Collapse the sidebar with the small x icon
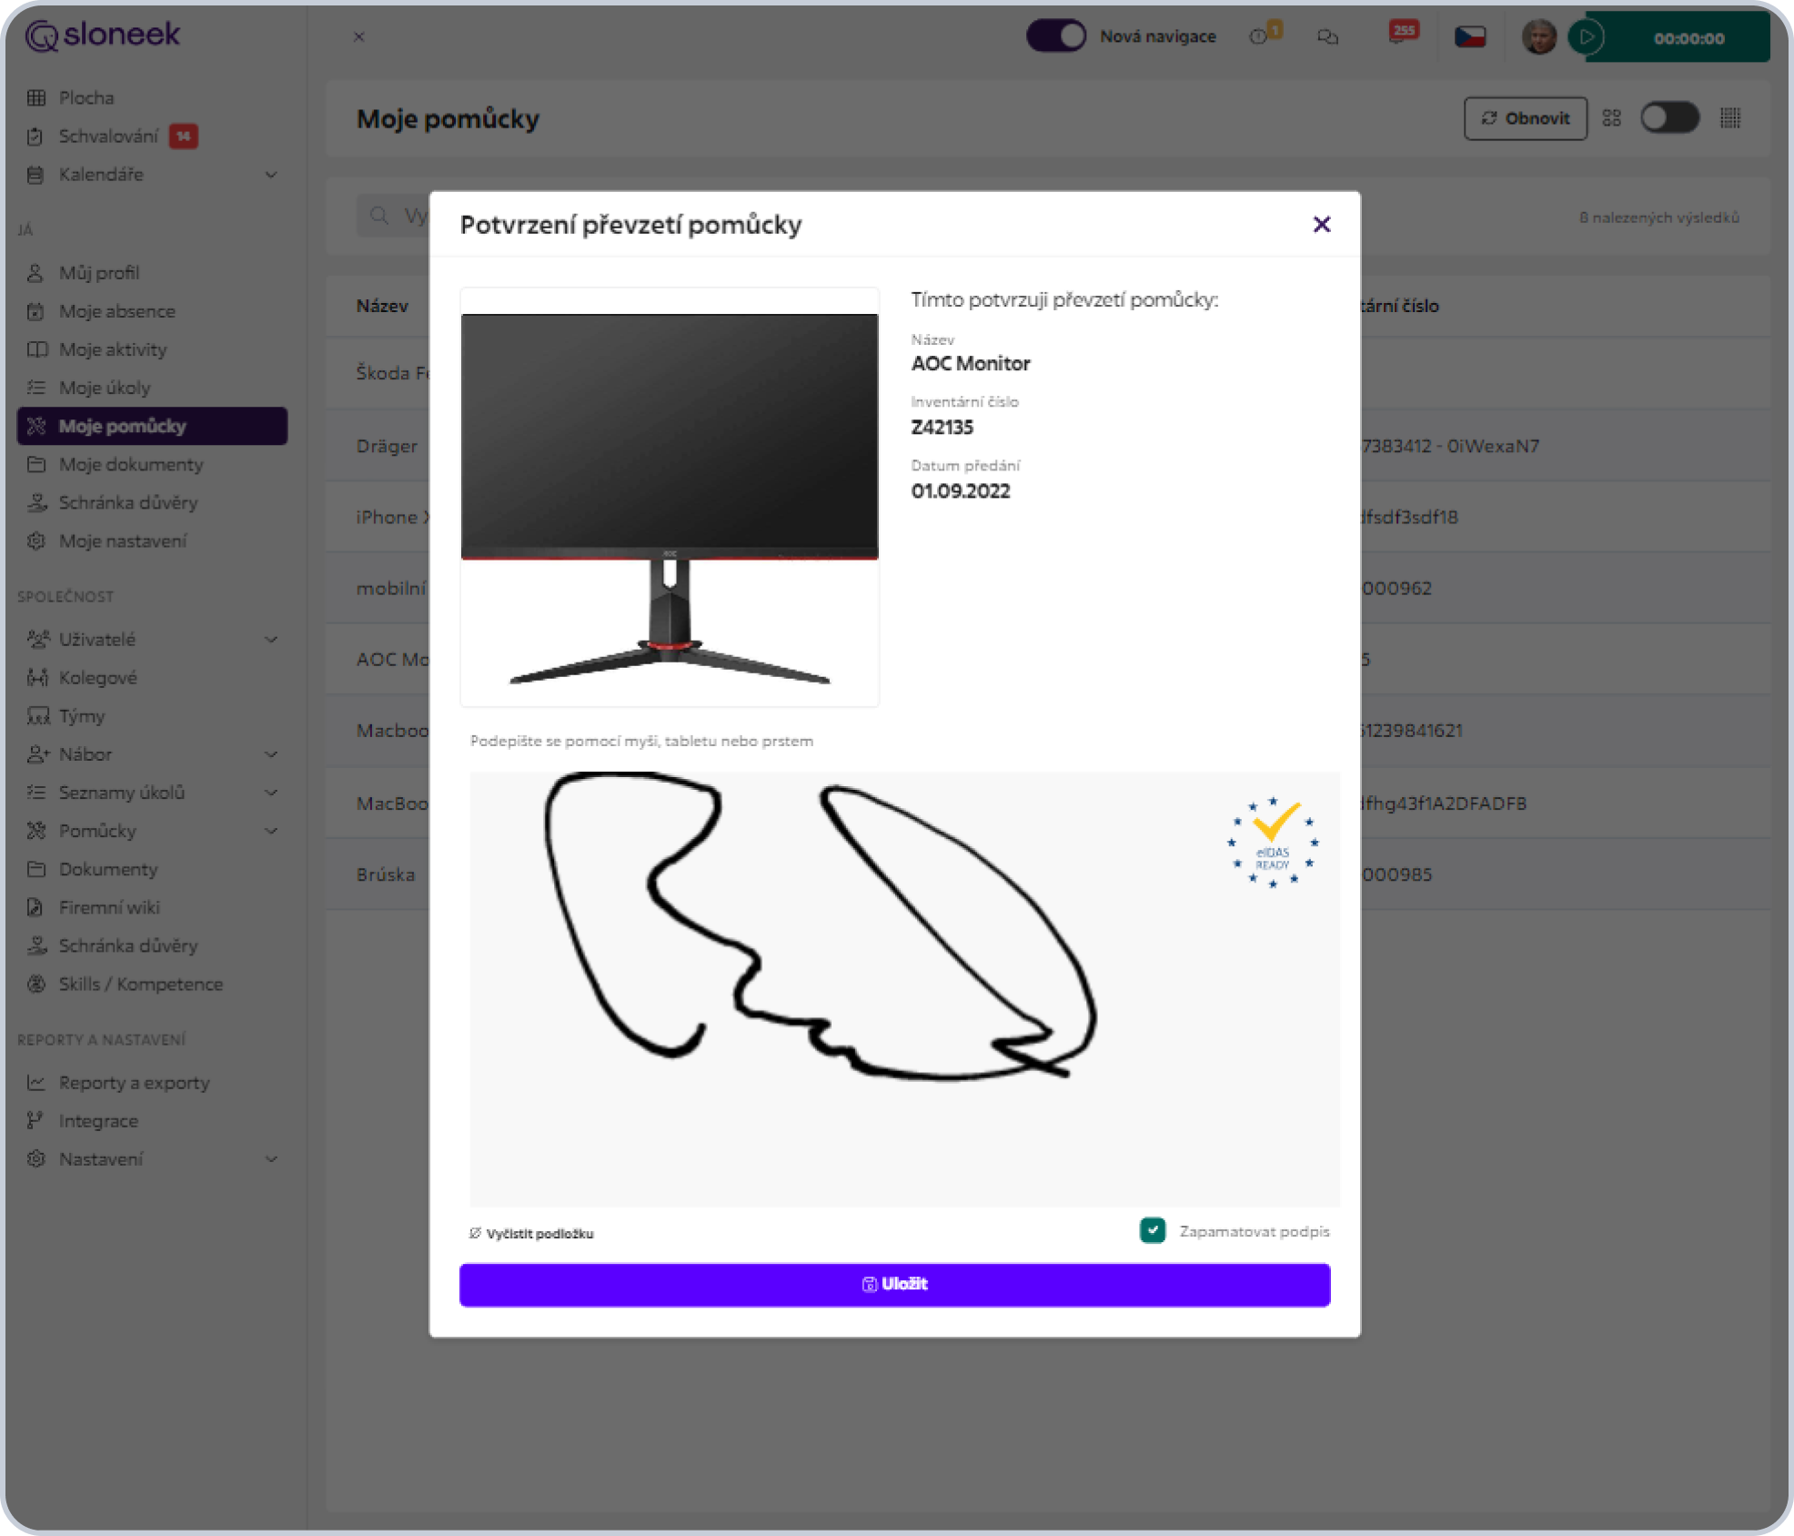The width and height of the screenshot is (1794, 1536). point(358,36)
